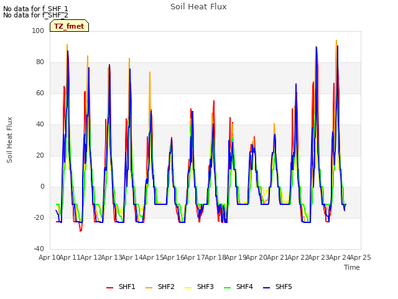This screenshot has width=398, height=299.
Task: Click the orange SHF2 peak on Apr 15
Action: tap(150, 72)
